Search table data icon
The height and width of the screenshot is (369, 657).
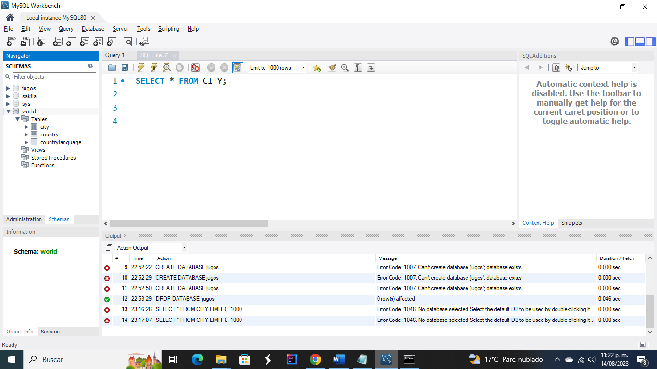coord(127,41)
